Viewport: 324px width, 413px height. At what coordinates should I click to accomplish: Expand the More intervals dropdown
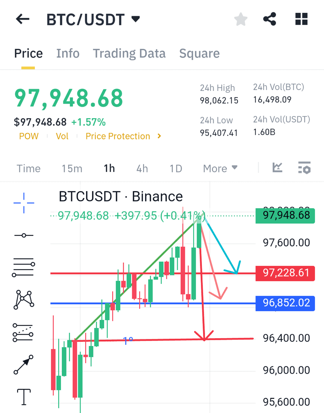(220, 169)
